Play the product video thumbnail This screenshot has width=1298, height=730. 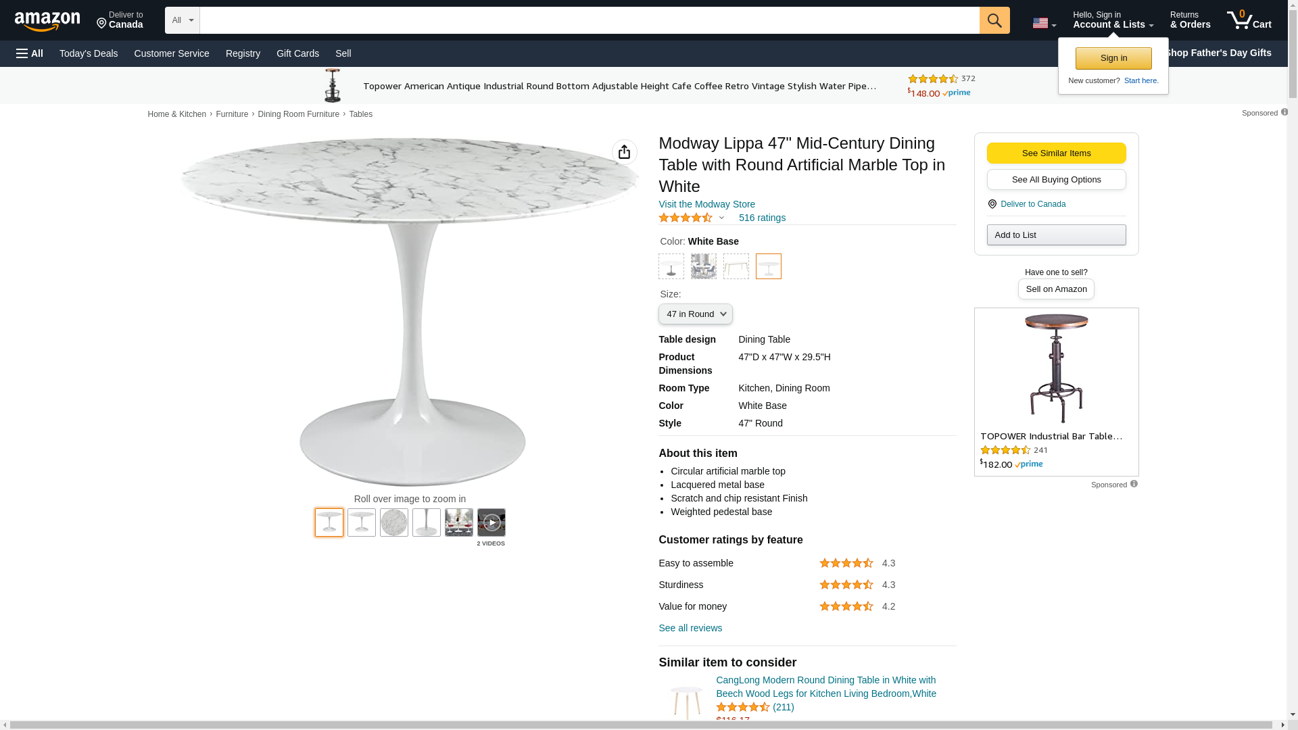point(491,522)
